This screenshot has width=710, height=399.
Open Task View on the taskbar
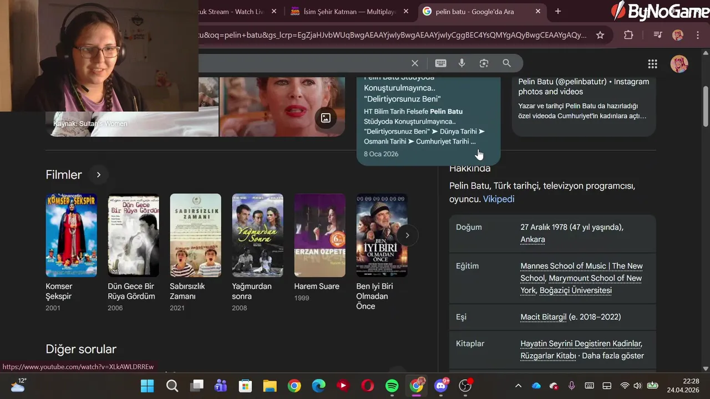coord(196,386)
